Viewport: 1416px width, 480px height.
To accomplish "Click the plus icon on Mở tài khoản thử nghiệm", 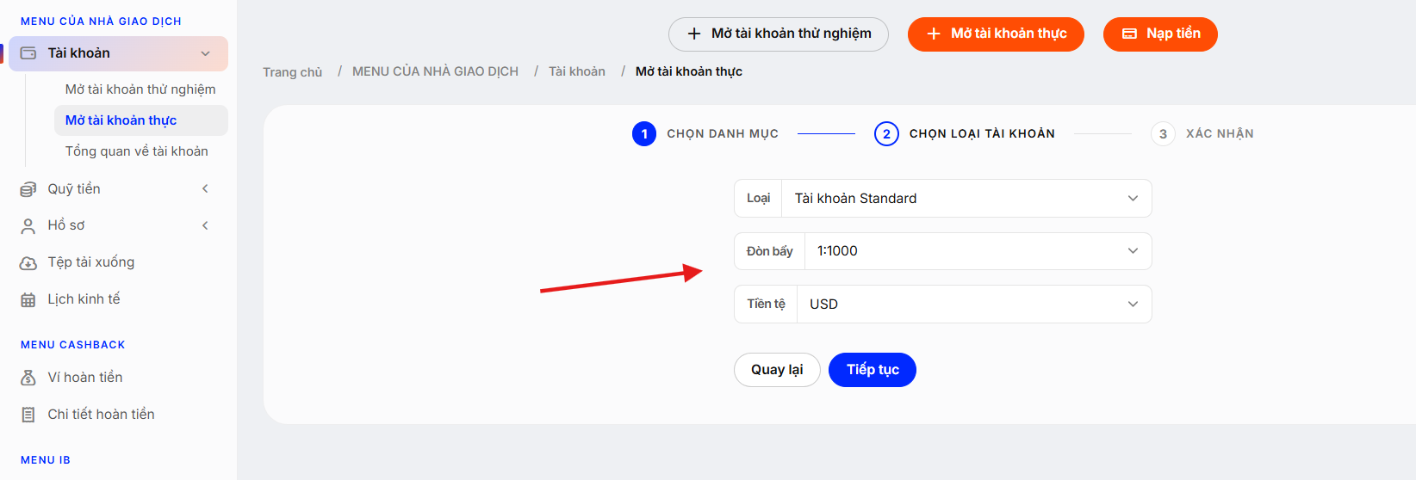I will (694, 34).
